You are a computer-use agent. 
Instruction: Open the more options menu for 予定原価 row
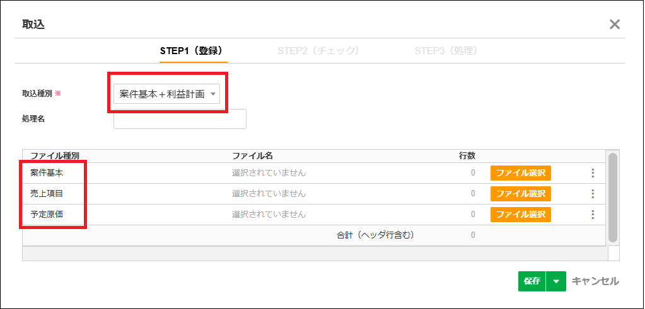click(592, 215)
